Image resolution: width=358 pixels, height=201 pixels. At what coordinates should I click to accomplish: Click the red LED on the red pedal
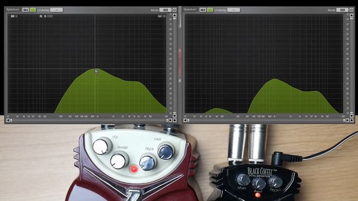click(x=134, y=169)
